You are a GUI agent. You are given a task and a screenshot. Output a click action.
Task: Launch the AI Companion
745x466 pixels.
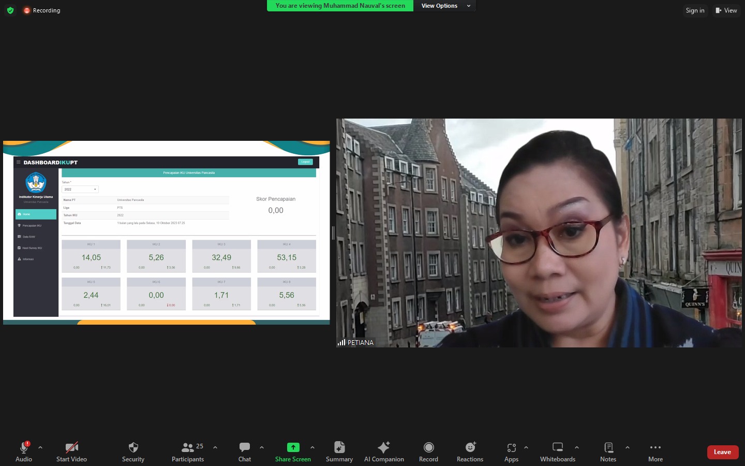point(383,452)
